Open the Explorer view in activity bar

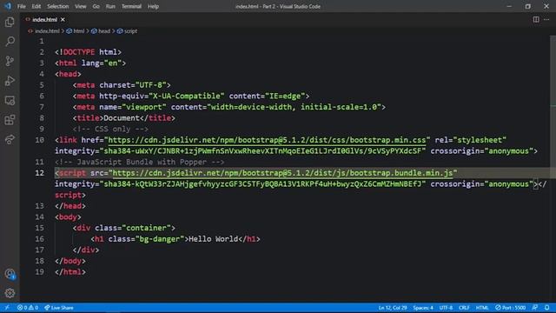[x=10, y=22]
